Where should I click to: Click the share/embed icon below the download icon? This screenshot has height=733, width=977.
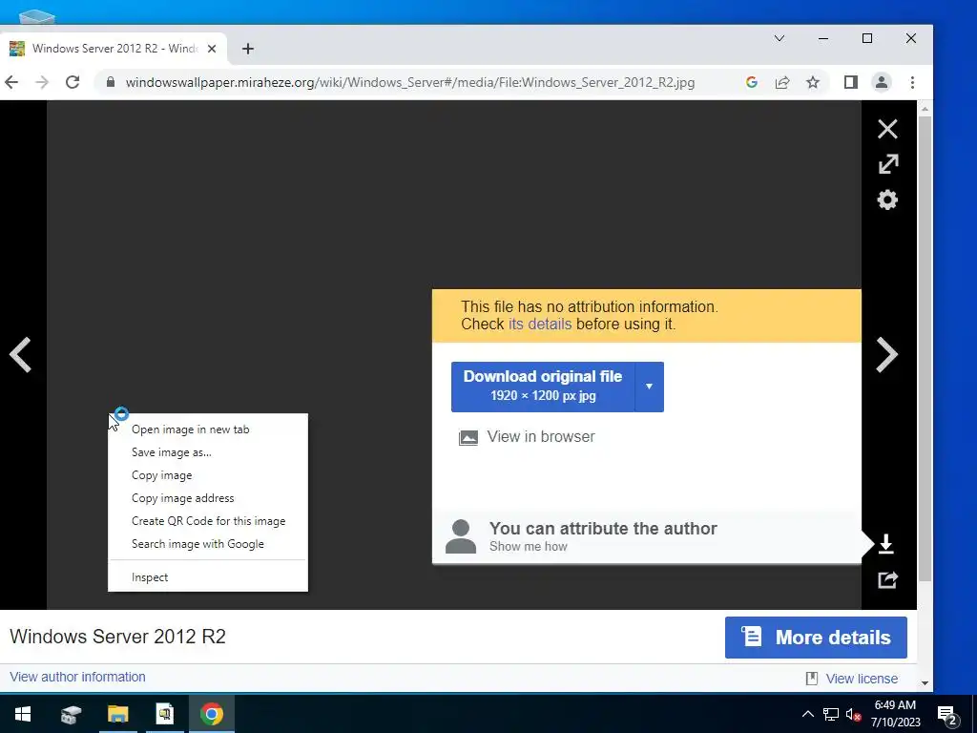tap(887, 579)
